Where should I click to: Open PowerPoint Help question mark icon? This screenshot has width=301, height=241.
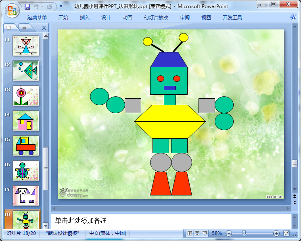(x=293, y=17)
